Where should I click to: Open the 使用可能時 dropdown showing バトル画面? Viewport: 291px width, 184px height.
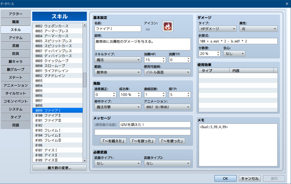167,72
